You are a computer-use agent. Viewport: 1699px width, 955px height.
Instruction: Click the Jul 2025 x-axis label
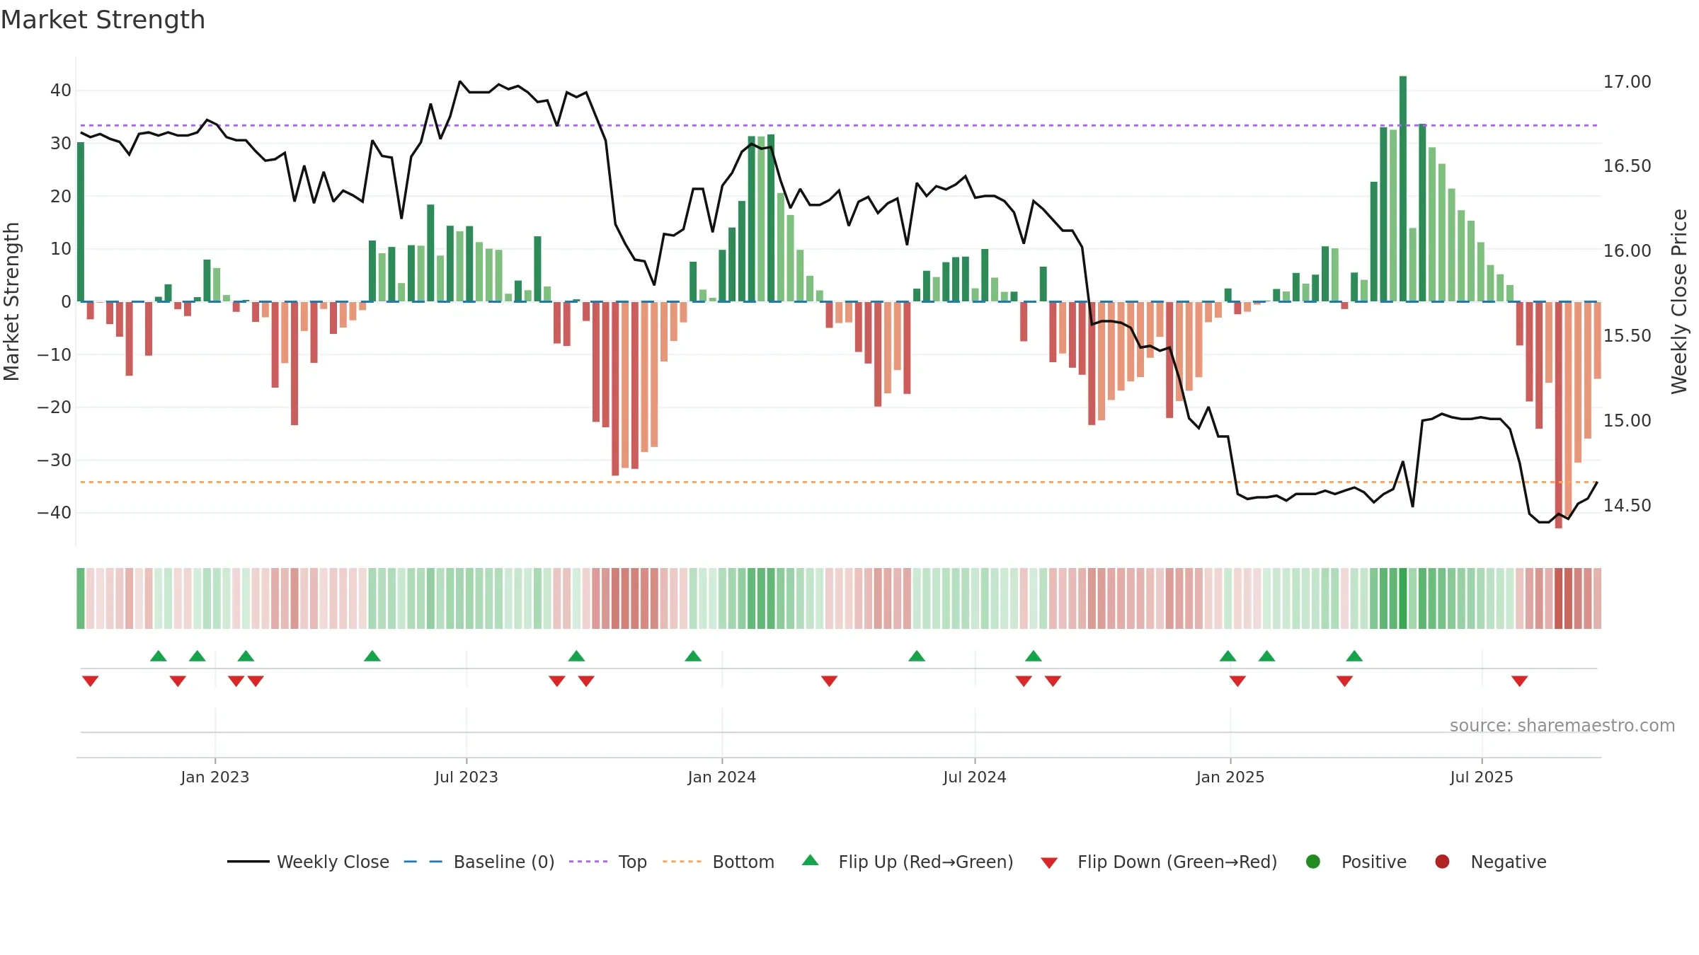click(1482, 777)
